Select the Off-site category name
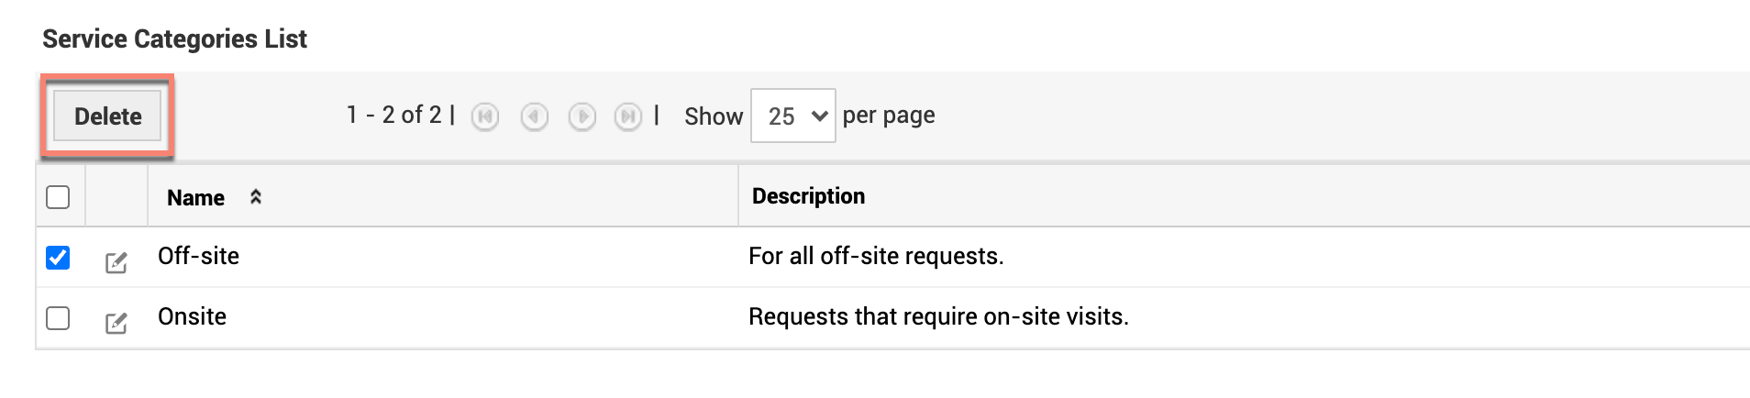The height and width of the screenshot is (398, 1750). (x=198, y=256)
